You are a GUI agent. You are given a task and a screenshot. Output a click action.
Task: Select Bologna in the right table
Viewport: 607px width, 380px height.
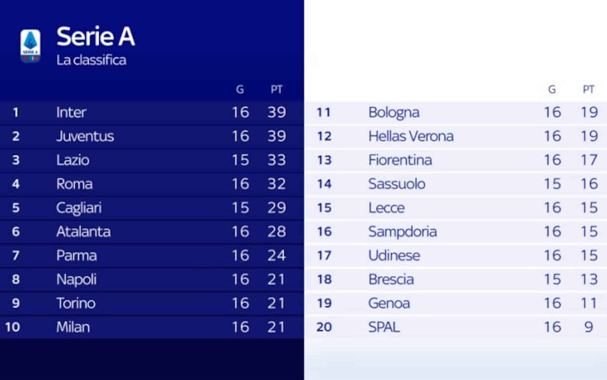tap(394, 112)
